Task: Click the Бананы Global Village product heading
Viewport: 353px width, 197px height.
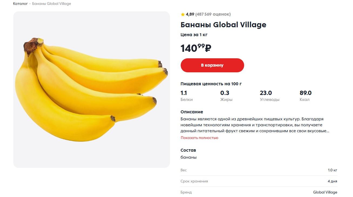Action: coord(223,25)
